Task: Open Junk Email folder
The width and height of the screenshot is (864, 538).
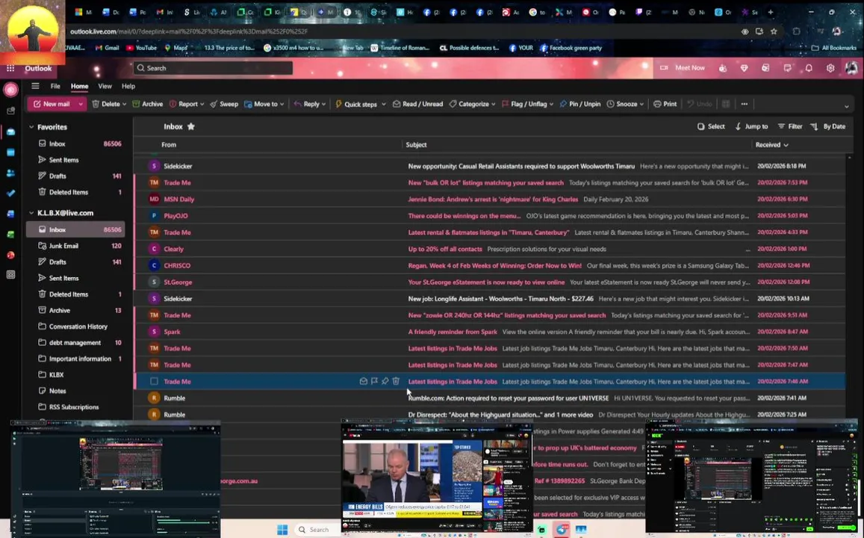Action: pyautogui.click(x=75, y=246)
